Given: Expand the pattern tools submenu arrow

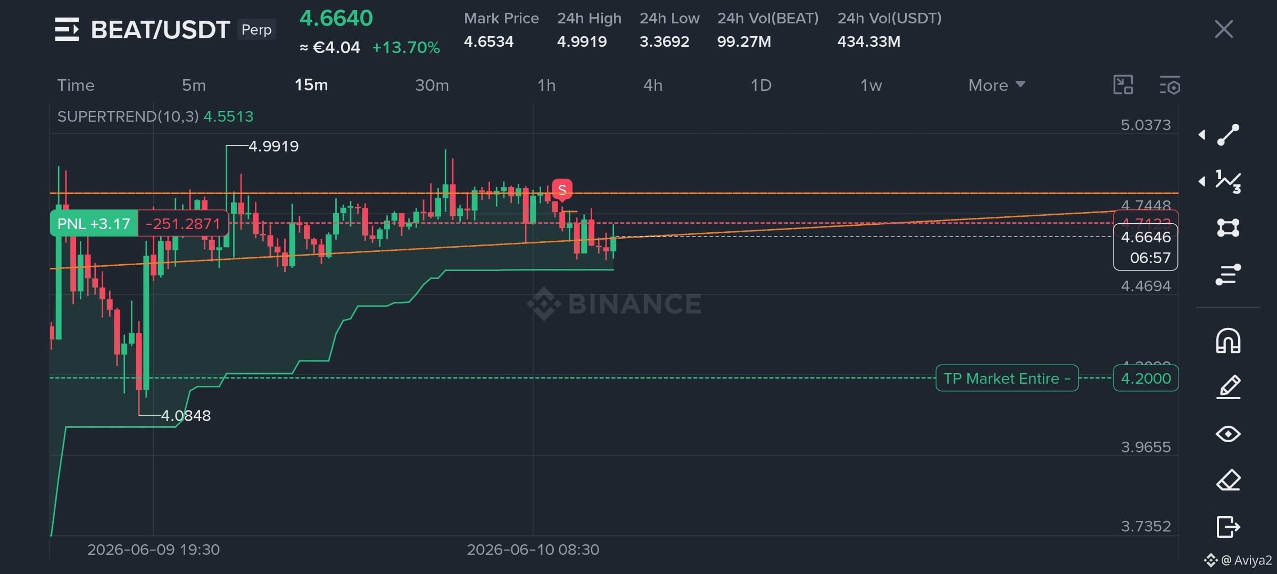Looking at the screenshot, I should click(1202, 182).
